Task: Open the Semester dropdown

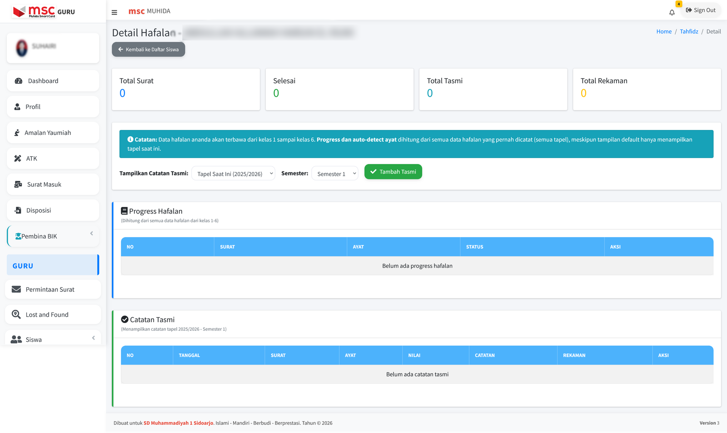Action: click(x=335, y=174)
